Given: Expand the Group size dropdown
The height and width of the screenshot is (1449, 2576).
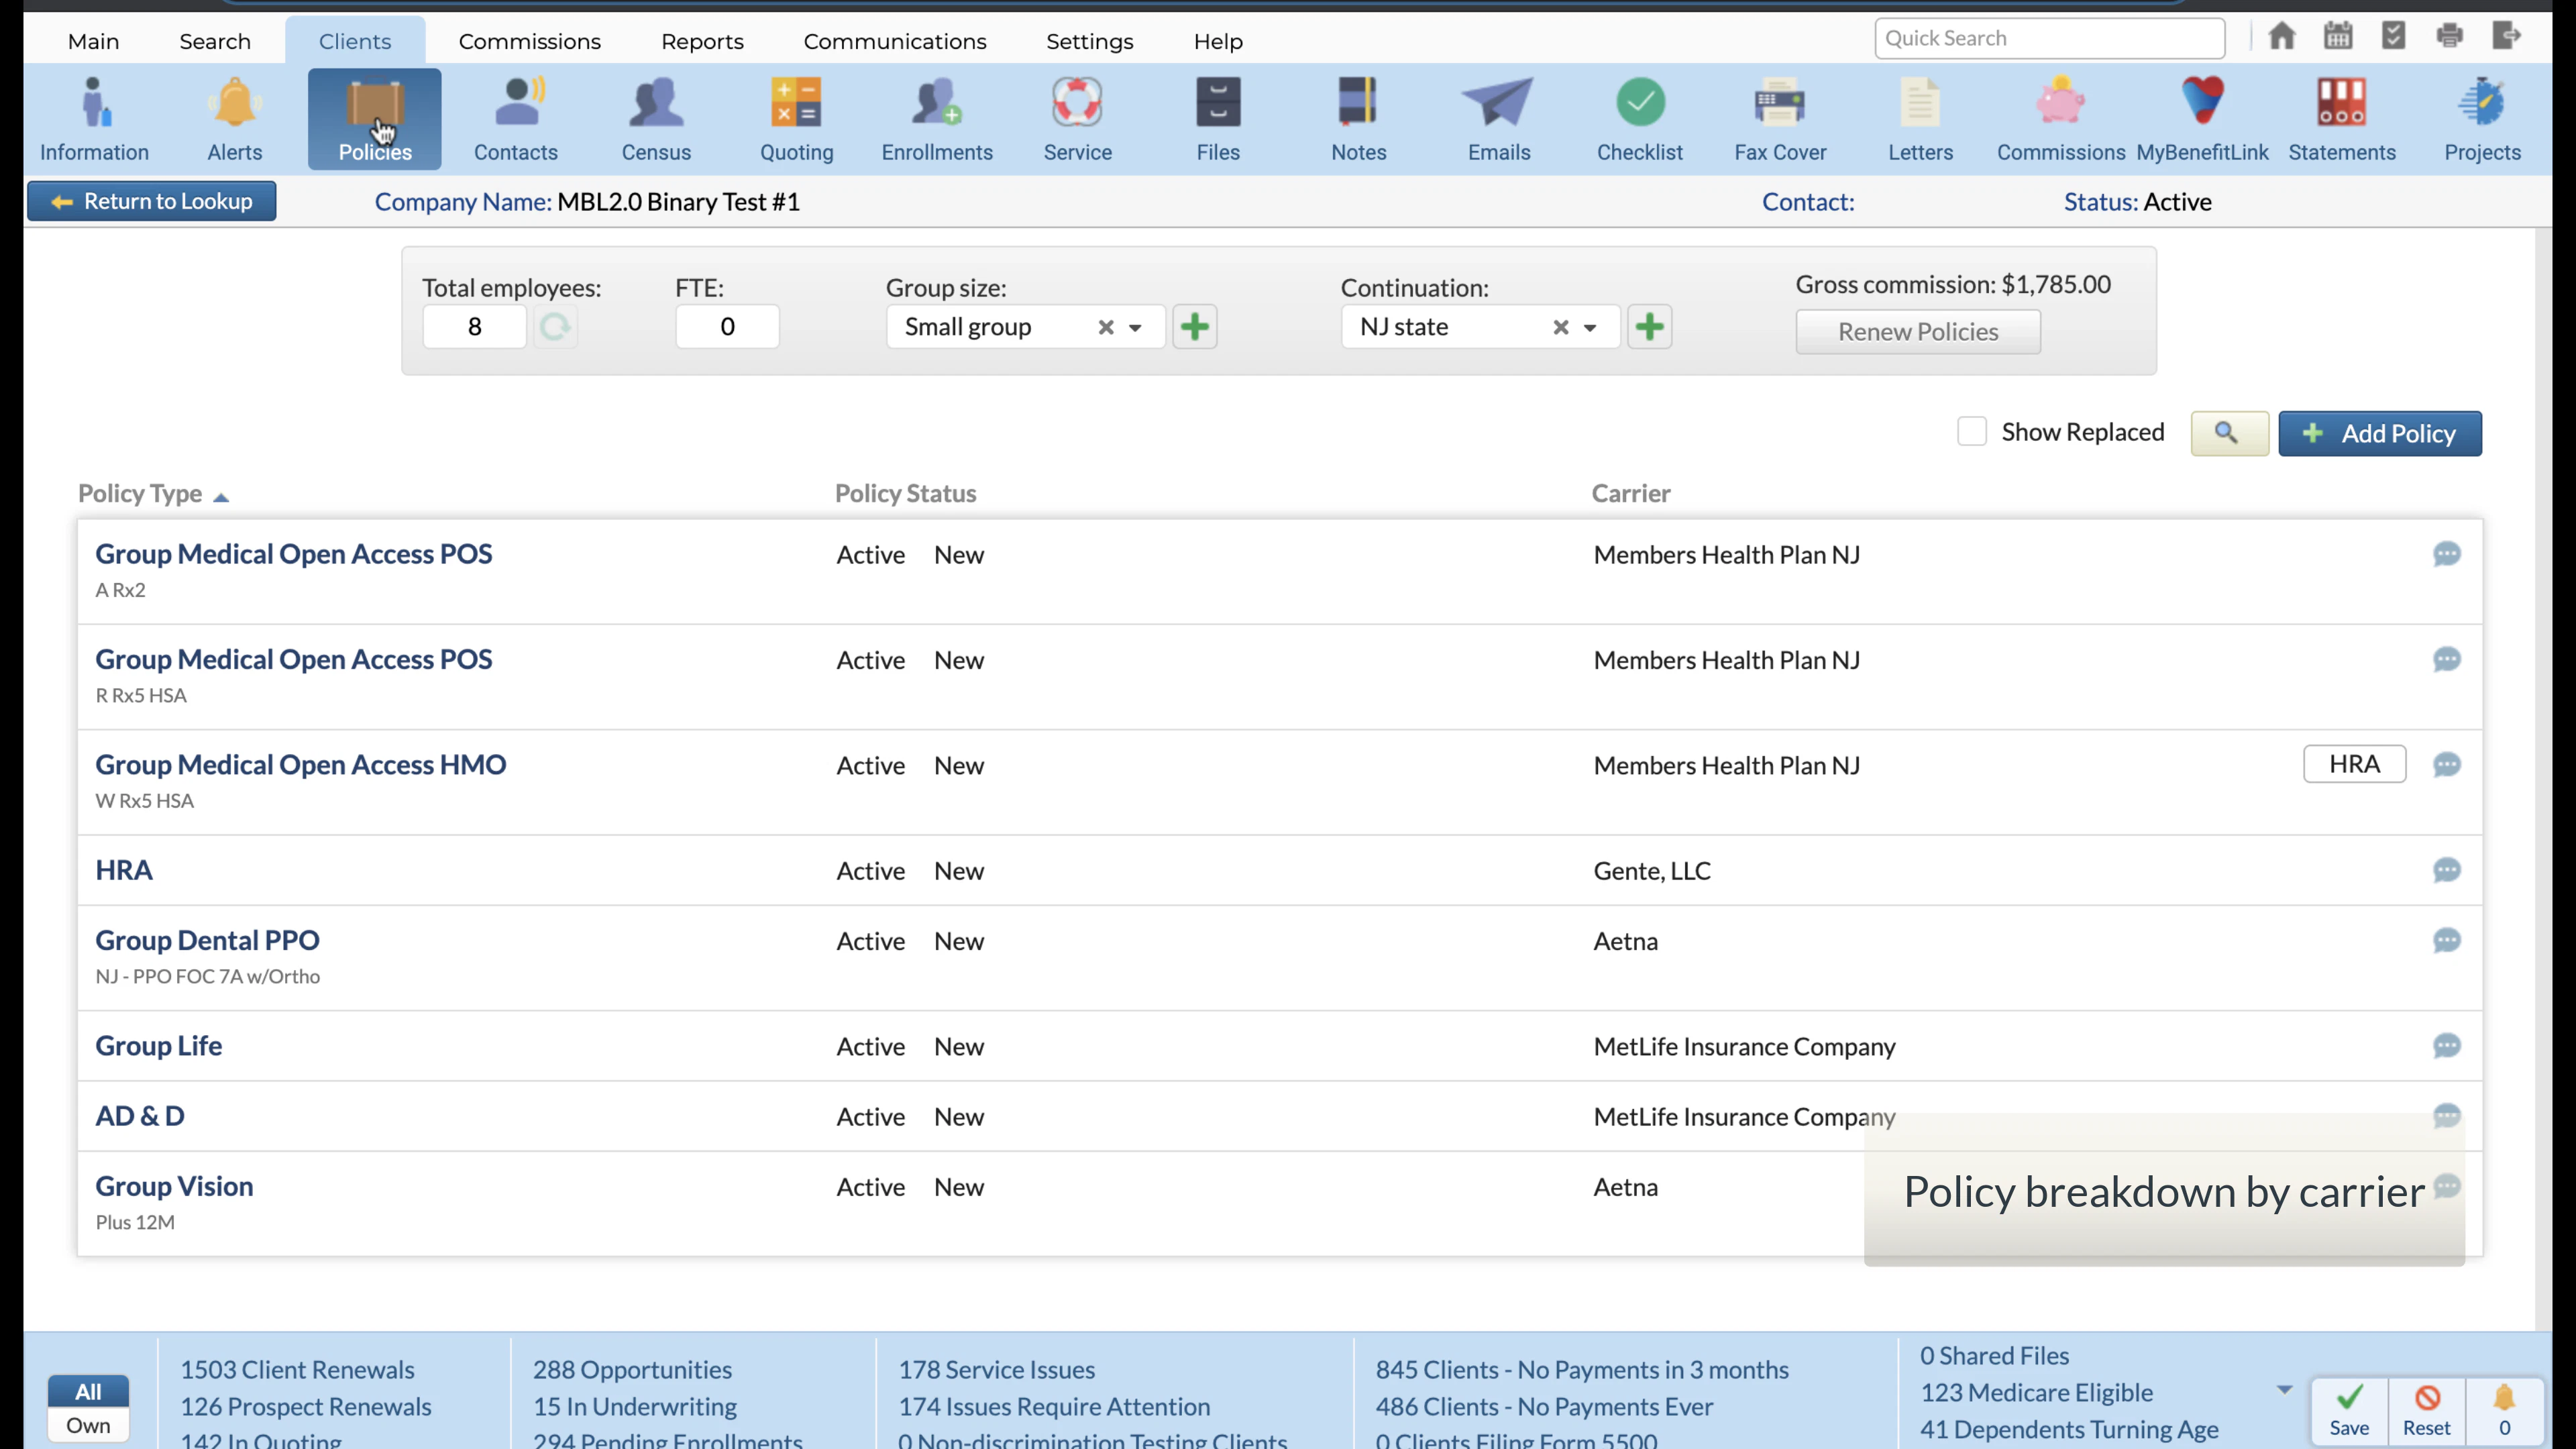Looking at the screenshot, I should pos(1136,327).
